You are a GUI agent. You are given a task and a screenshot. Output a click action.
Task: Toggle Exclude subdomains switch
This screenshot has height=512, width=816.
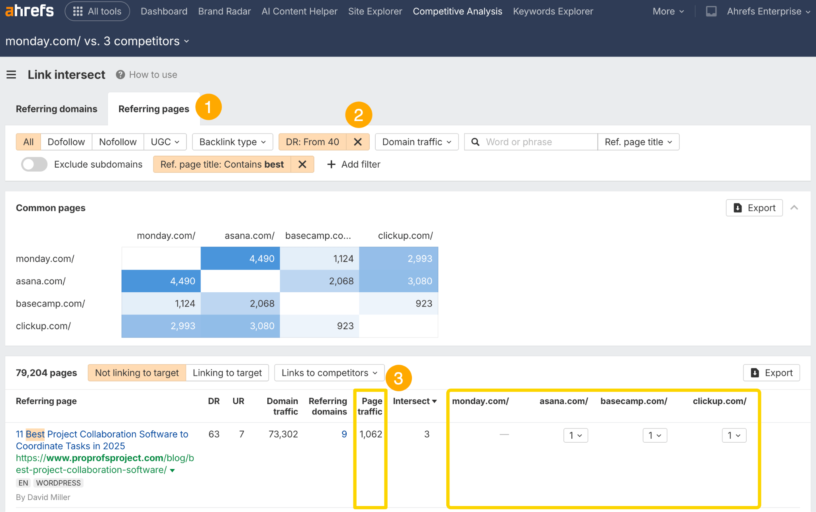coord(34,164)
